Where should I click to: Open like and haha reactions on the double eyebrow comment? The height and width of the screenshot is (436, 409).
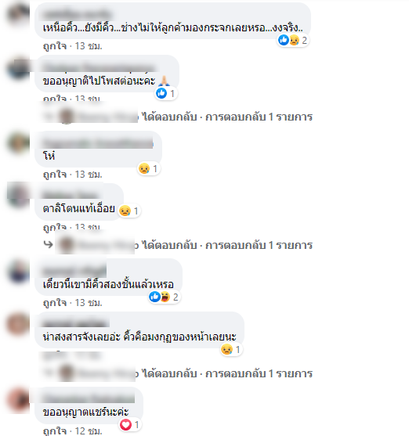164,297
